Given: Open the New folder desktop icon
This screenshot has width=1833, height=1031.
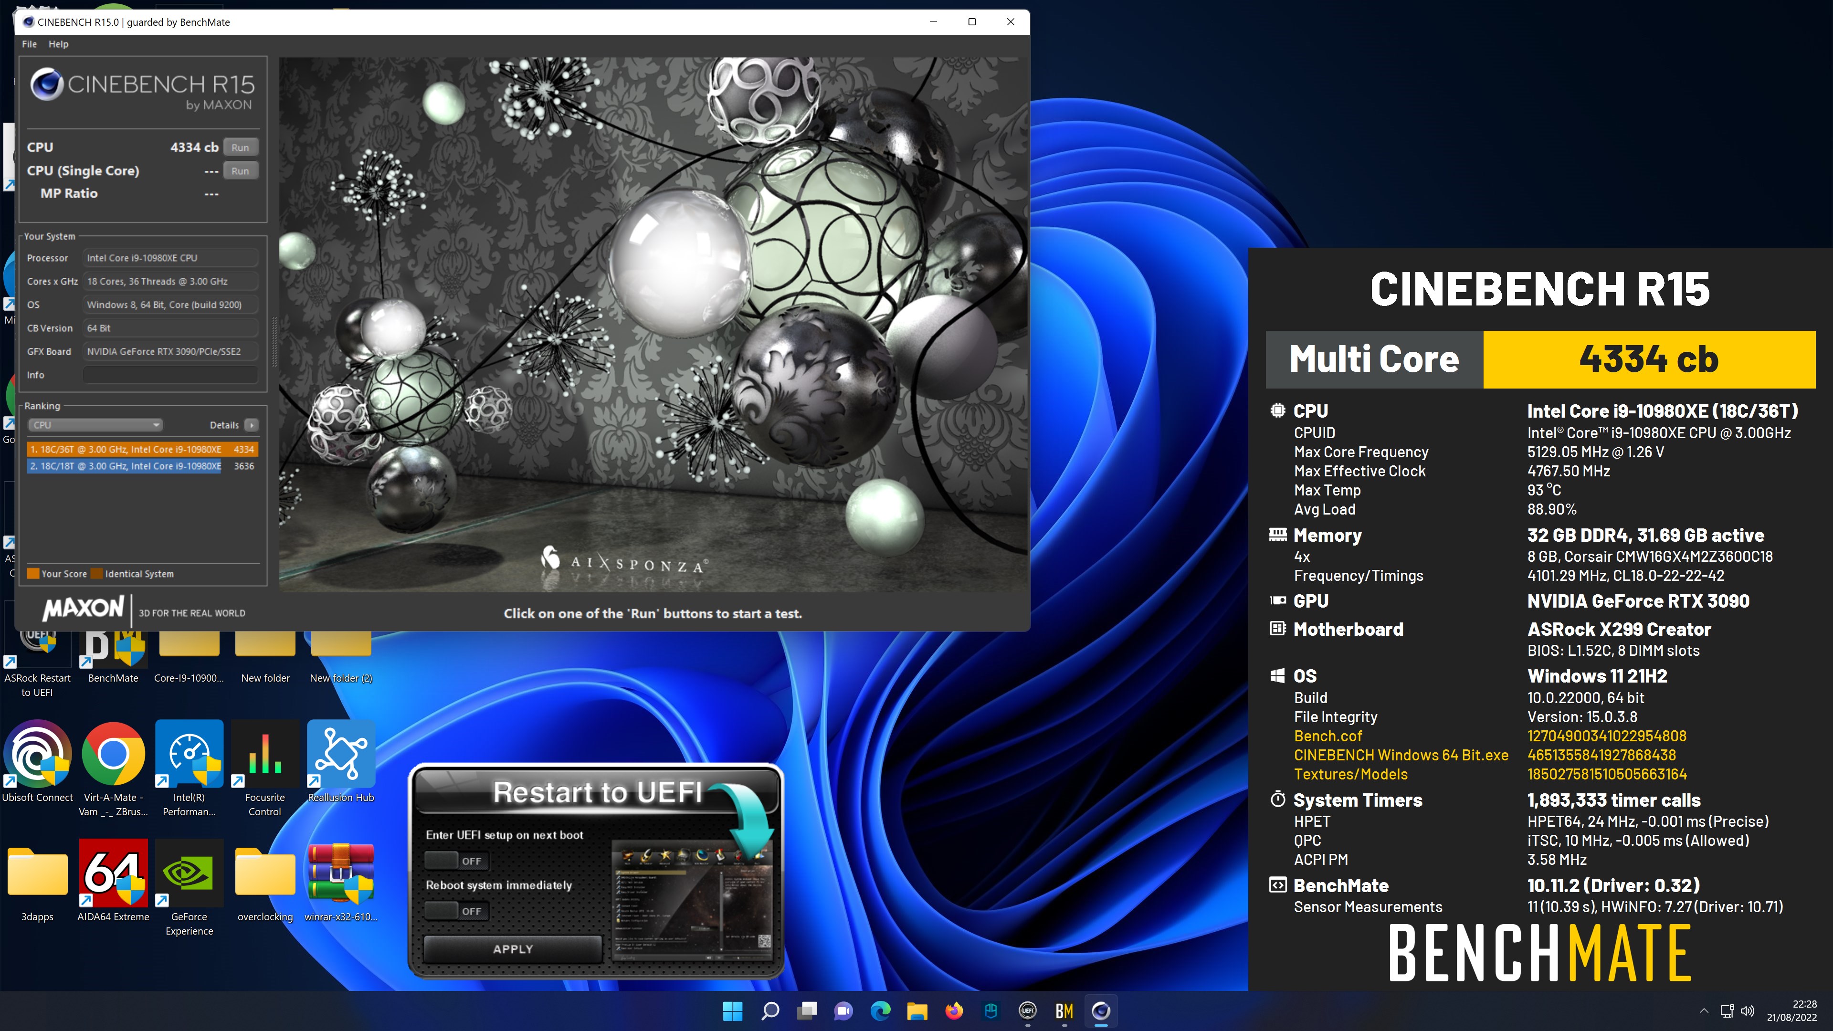Looking at the screenshot, I should pos(265,658).
